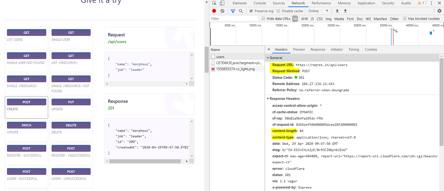Click the DELETE request button

click(71, 125)
